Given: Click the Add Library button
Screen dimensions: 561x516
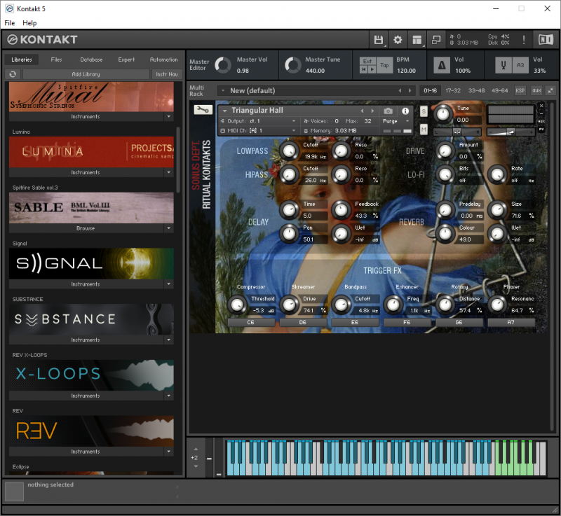Looking at the screenshot, I should tap(86, 74).
